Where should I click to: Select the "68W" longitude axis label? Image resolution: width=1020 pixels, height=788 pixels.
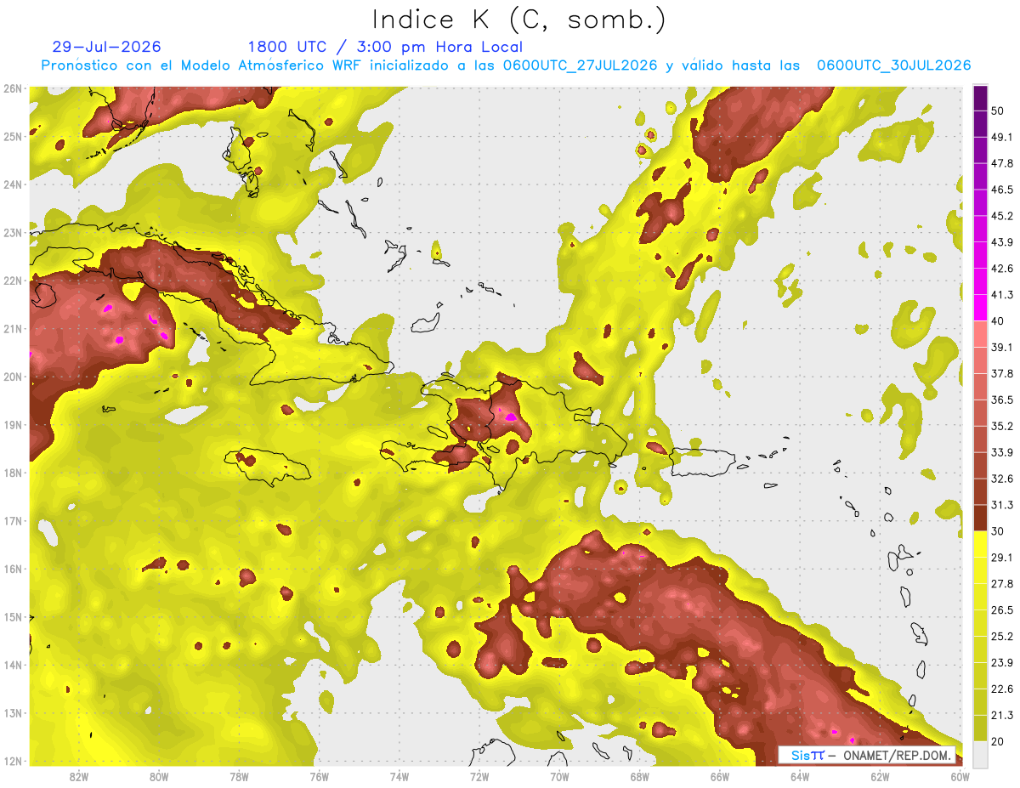pyautogui.click(x=640, y=777)
